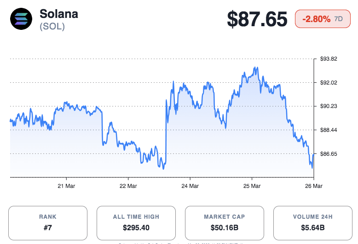Viewport: 358px width, 244px height.
Task: Click the 24 Mar date axis label
Action: click(190, 186)
